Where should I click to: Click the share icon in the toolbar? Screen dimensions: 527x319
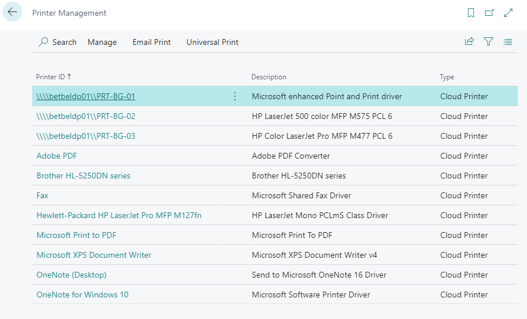(469, 41)
